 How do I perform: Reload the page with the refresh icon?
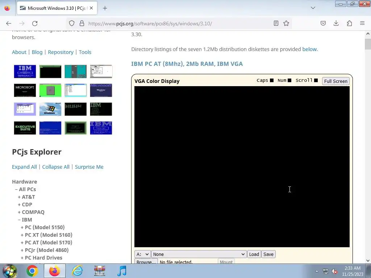(35, 24)
